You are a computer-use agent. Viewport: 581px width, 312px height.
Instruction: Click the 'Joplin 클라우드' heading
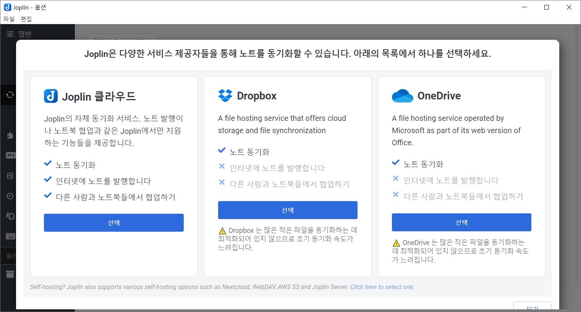tap(99, 96)
